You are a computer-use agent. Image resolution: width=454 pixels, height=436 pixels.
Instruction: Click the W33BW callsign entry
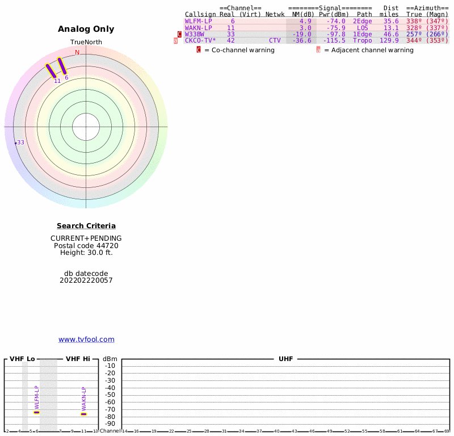[x=195, y=34]
